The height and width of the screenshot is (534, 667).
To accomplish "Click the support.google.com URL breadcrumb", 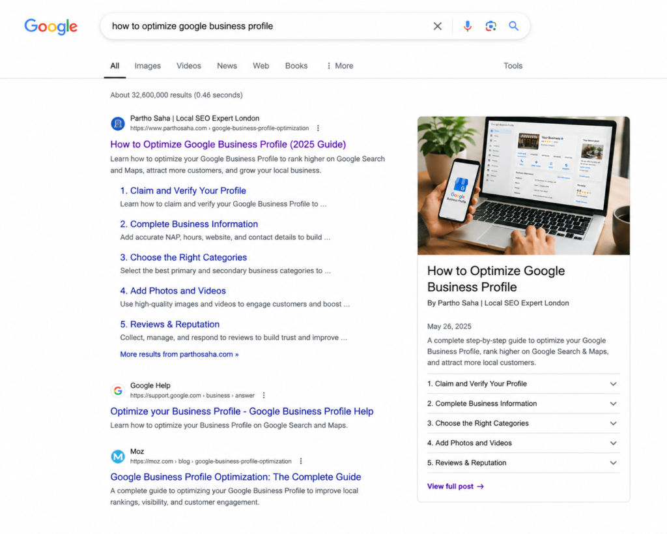I will coord(192,396).
